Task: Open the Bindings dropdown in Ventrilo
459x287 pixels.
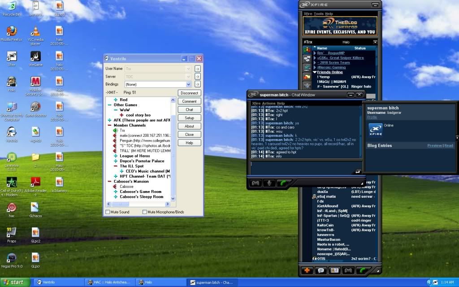Action: pyautogui.click(x=189, y=84)
